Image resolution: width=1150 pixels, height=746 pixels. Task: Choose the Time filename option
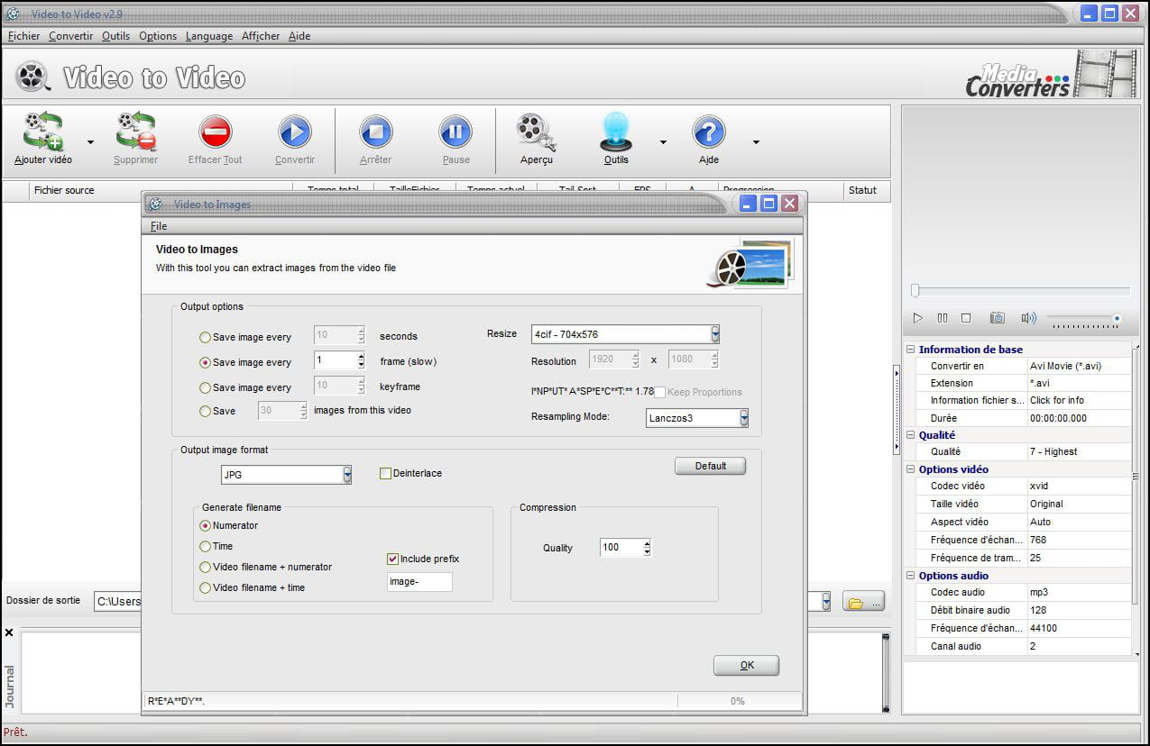tap(206, 547)
